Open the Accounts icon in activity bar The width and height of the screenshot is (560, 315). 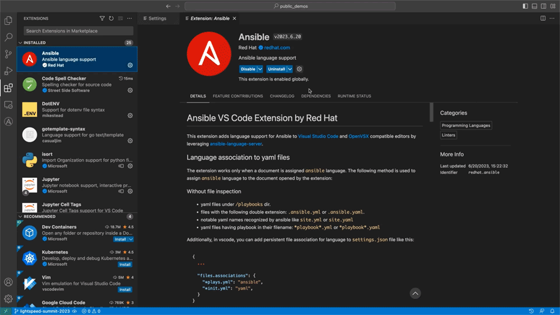pos(8,282)
